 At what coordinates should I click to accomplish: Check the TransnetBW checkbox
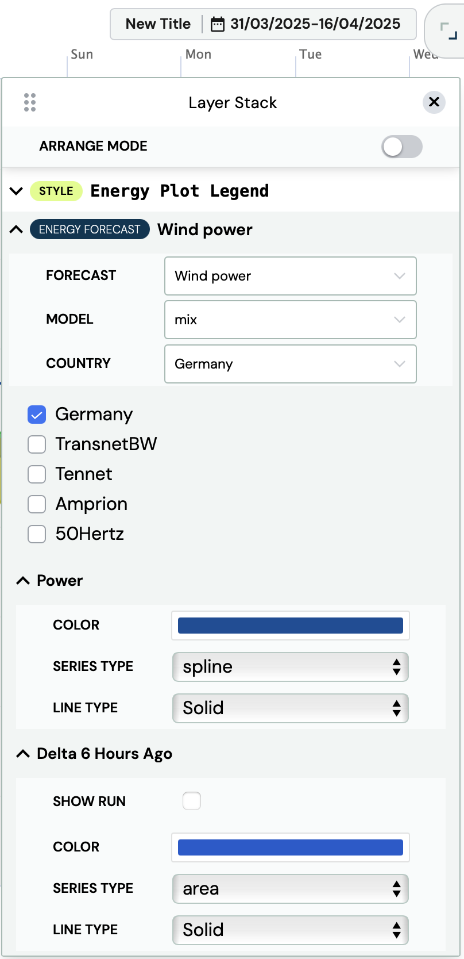[37, 444]
